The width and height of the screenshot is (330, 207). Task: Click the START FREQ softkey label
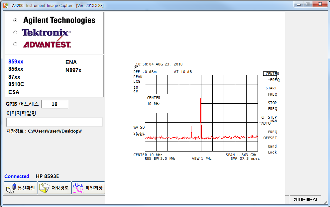point(272,91)
